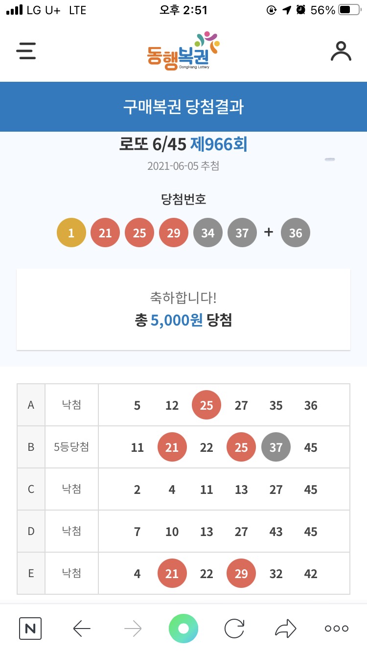Tap the 구매복권 당첨결과 header bar

[x=183, y=107]
